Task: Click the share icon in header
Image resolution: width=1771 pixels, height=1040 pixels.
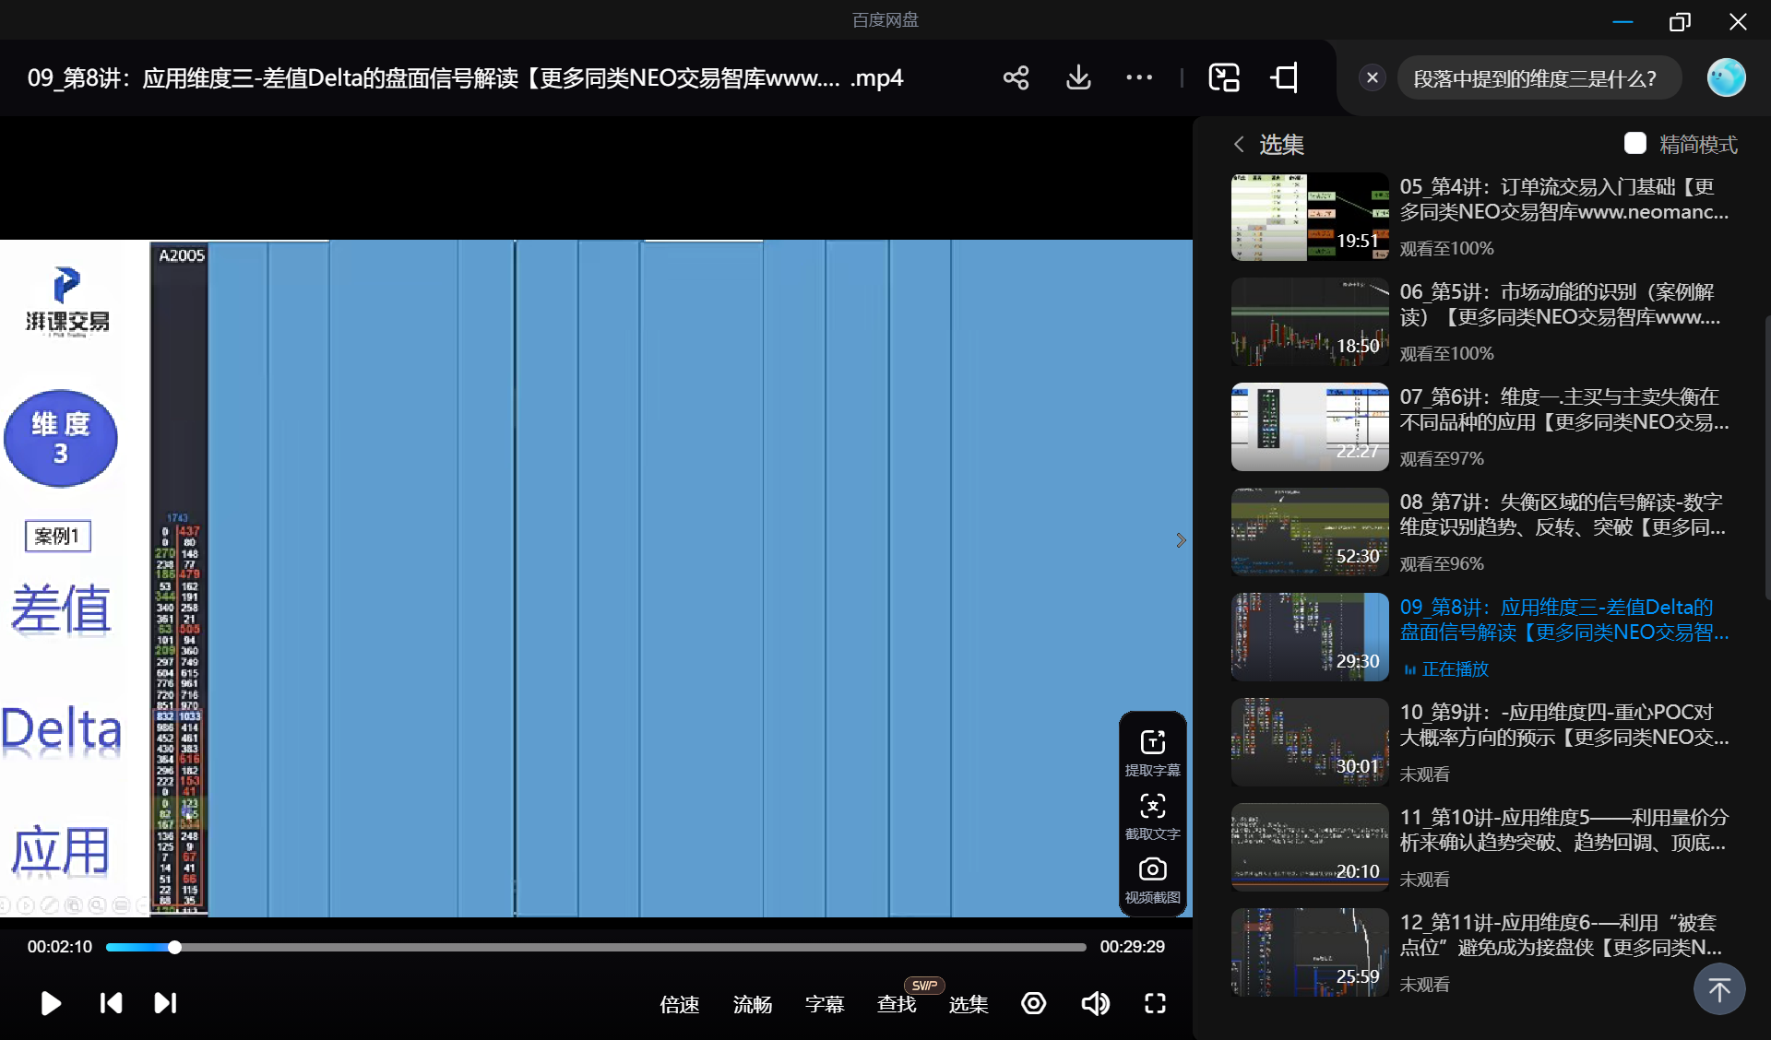Action: tap(1016, 77)
